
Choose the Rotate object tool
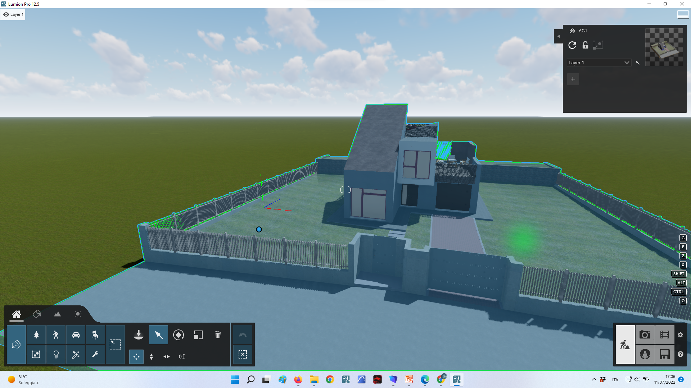(x=178, y=335)
